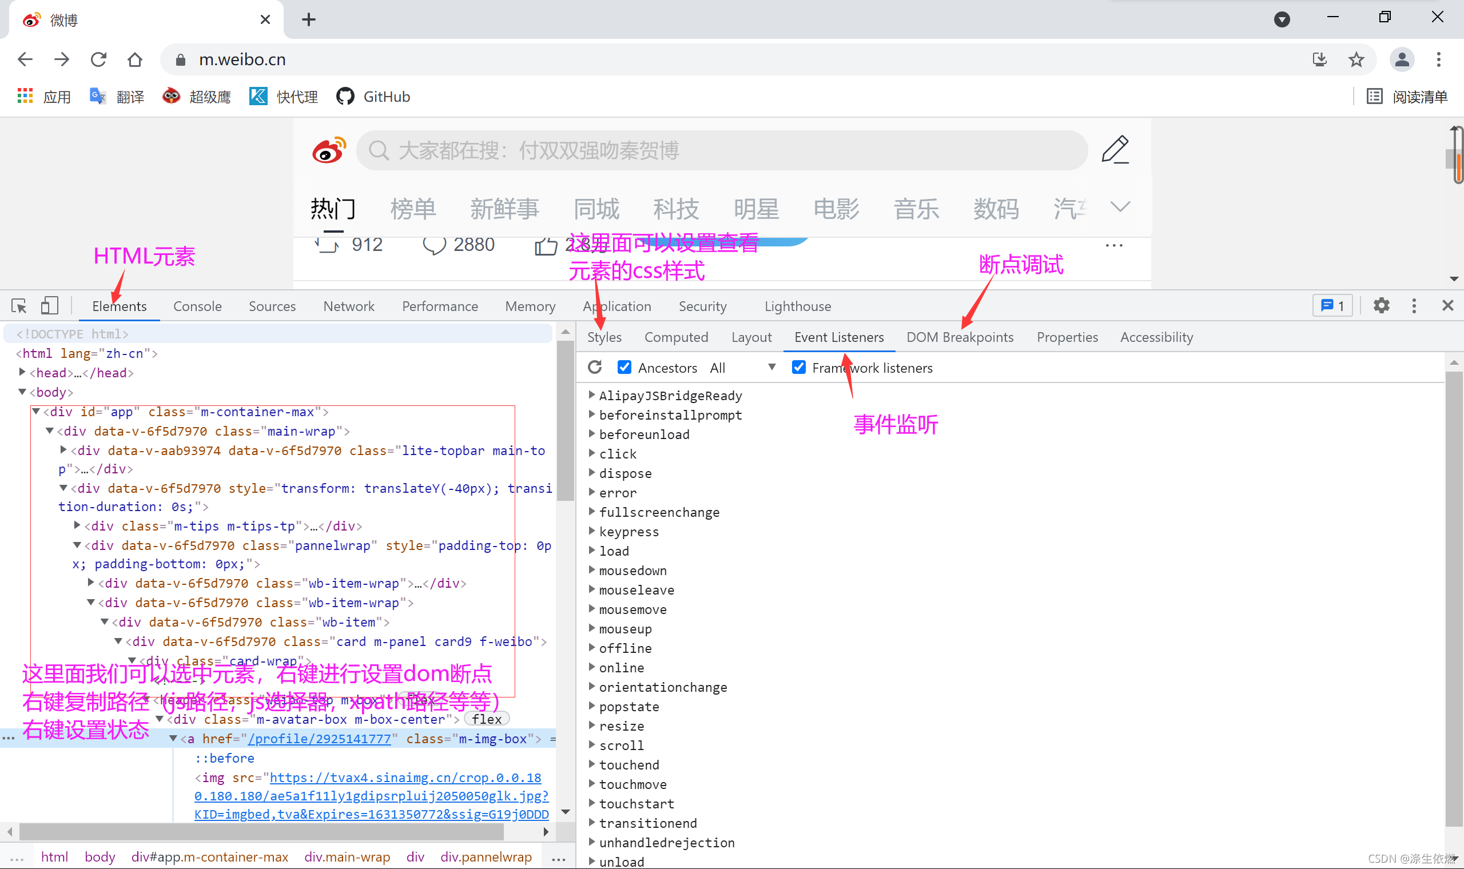Screen dimensions: 1464x869
Task: Install the Weibo app from address bar
Action: (x=1320, y=59)
